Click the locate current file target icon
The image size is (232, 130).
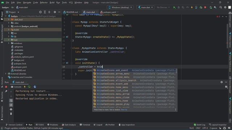coord(40,12)
